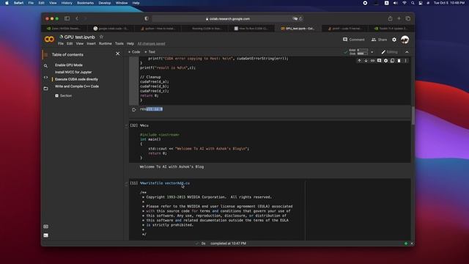Click the Share button
This screenshot has height=264, width=469.
click(379, 40)
